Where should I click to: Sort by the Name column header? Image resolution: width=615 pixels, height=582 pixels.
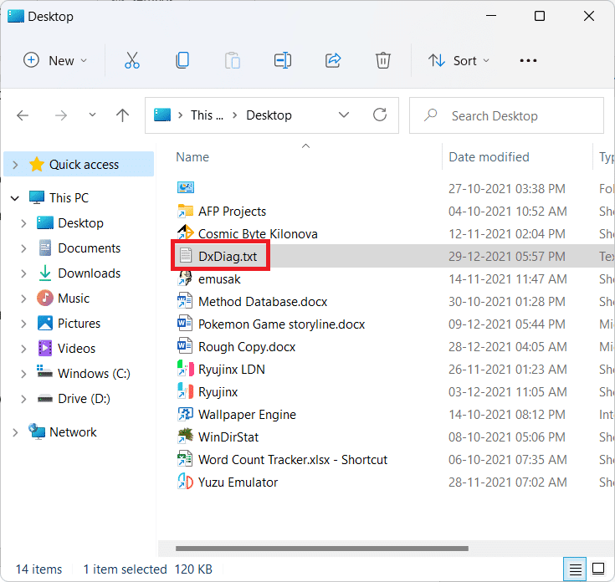(192, 156)
